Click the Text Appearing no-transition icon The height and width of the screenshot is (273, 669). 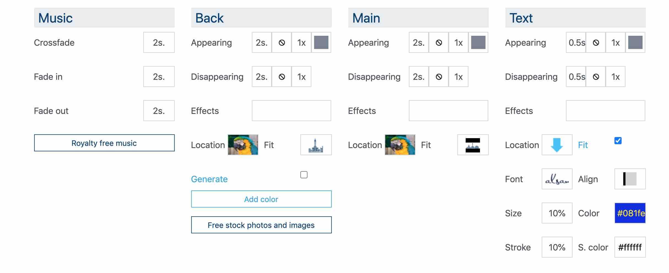click(596, 43)
